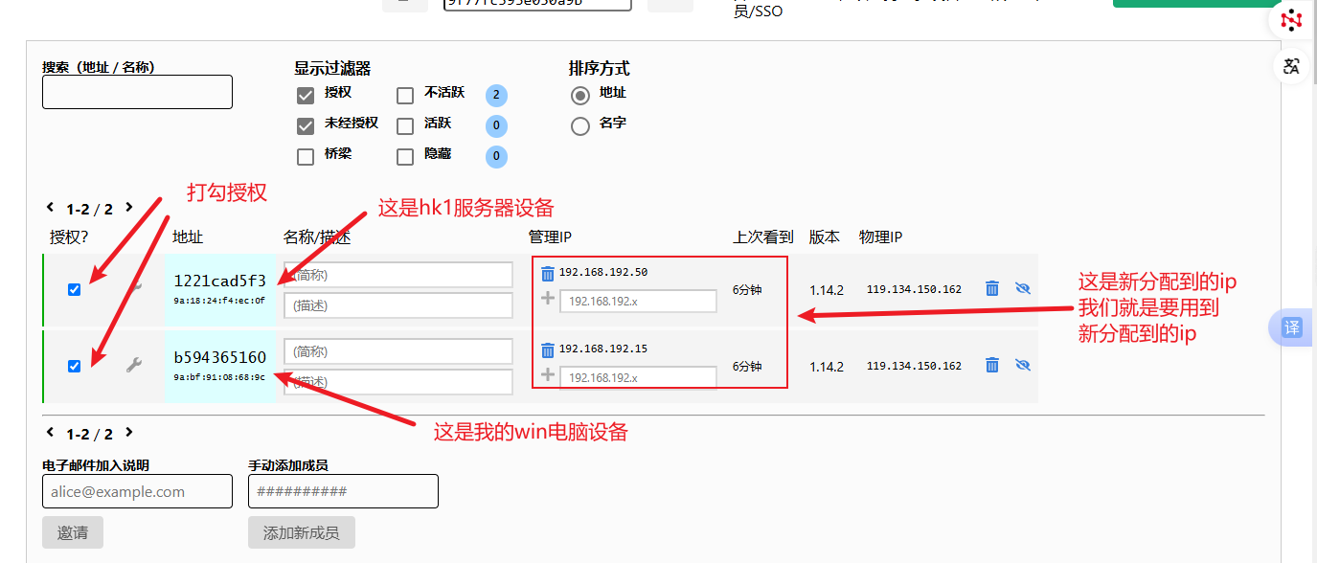Click the 邀请 button
This screenshot has height=563, width=1317.
pos(73,532)
